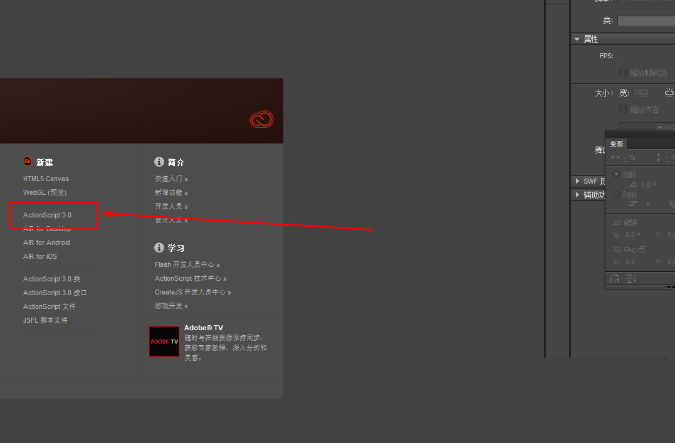Click the info icon next to 学习
Viewport: 675px width, 443px height.
point(159,247)
